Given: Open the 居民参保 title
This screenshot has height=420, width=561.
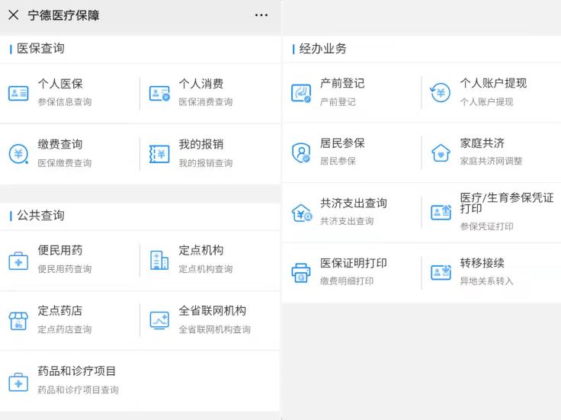Looking at the screenshot, I should 342,143.
